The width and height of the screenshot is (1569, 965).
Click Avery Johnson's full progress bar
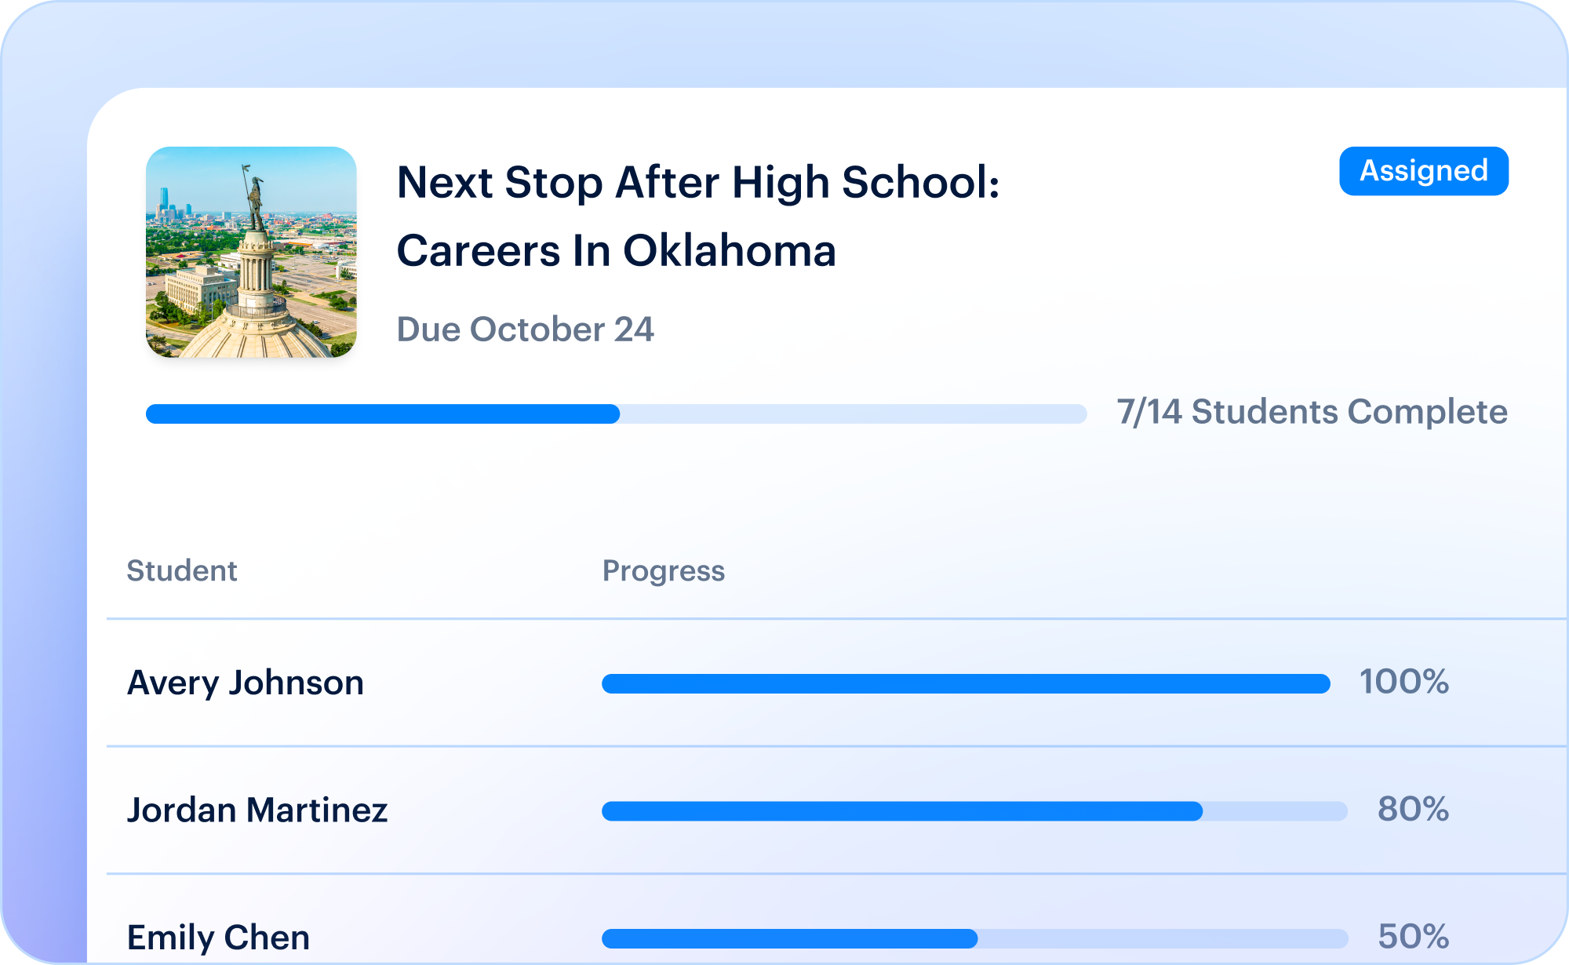tap(966, 683)
